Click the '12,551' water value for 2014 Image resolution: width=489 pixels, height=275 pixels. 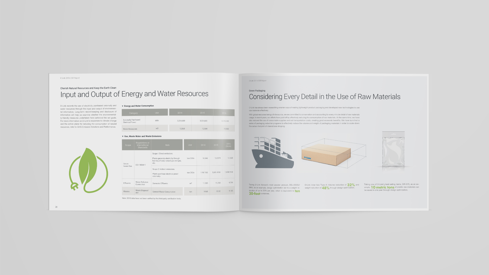pyautogui.click(x=182, y=129)
